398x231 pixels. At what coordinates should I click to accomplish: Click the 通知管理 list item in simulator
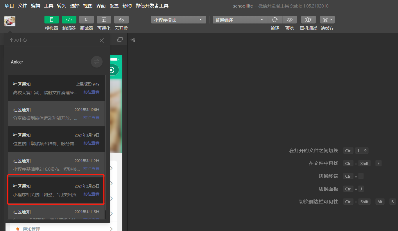click(63, 229)
